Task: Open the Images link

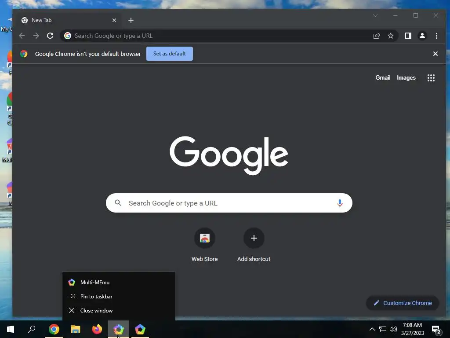Action: 406,77
